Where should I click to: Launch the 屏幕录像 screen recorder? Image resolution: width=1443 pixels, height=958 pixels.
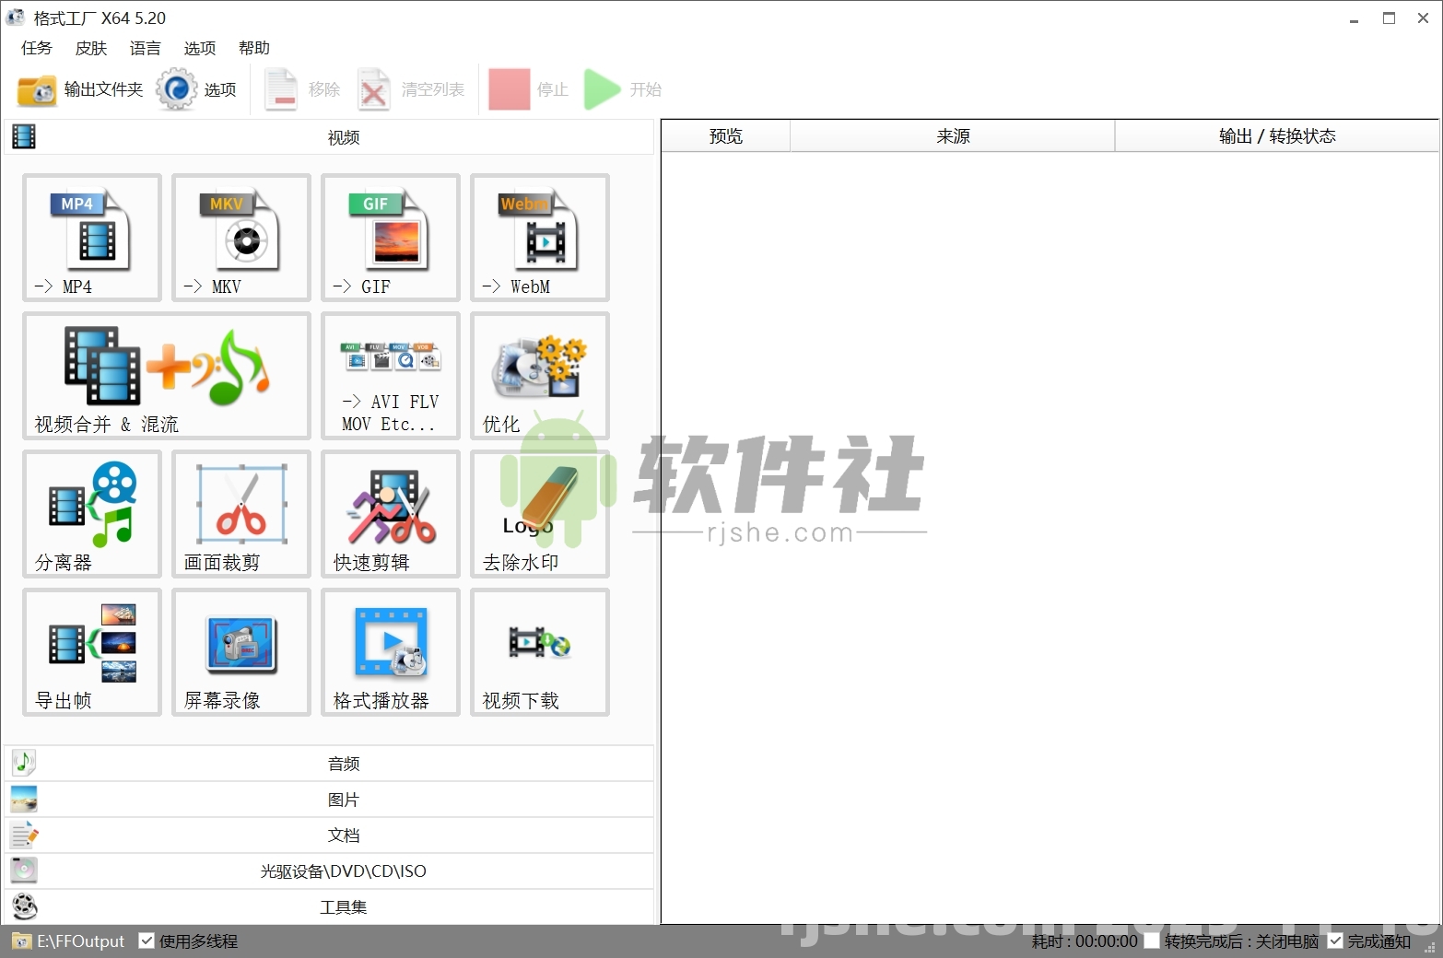click(x=240, y=652)
